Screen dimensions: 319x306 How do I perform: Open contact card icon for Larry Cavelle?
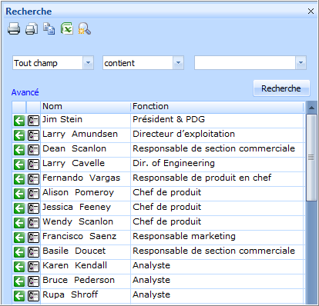33,165
